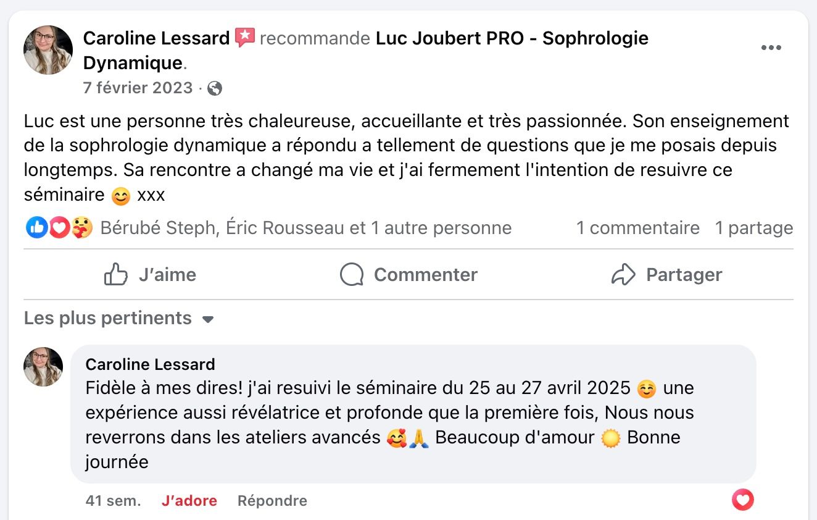Show the 1 commentaire list
The image size is (817, 520).
(637, 228)
